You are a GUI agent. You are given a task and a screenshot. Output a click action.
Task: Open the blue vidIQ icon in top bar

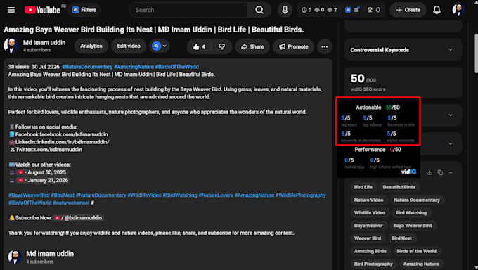[x=348, y=10]
